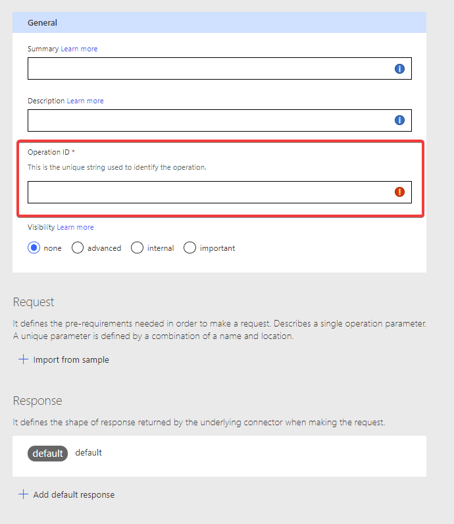Click the Summary field info icon
The height and width of the screenshot is (524, 454).
tap(399, 68)
